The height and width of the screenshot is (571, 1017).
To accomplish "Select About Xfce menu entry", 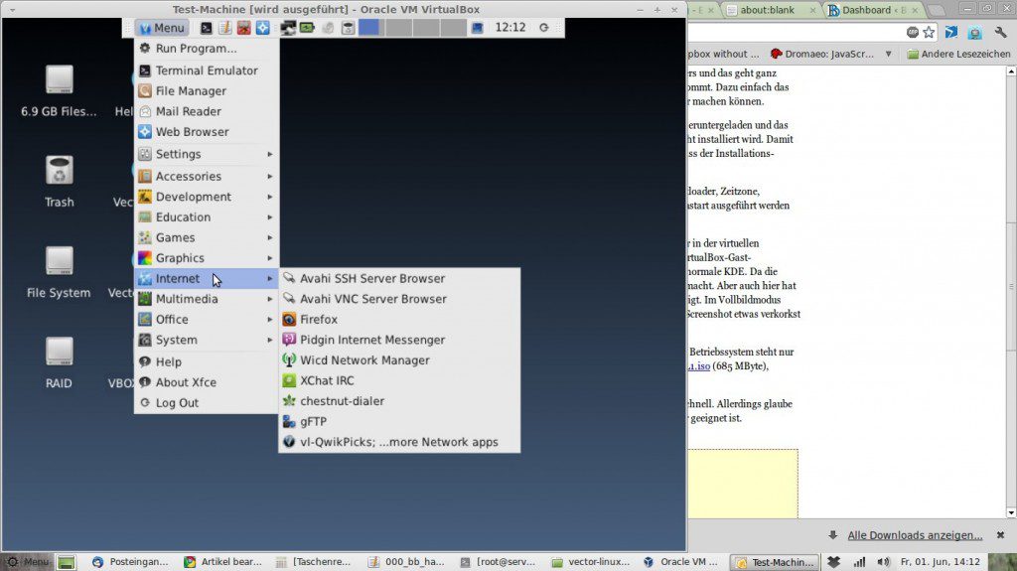I will coord(207,382).
